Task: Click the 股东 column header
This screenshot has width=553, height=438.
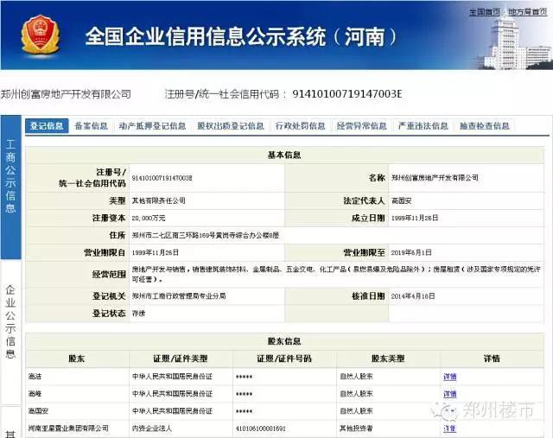Action: [77, 359]
